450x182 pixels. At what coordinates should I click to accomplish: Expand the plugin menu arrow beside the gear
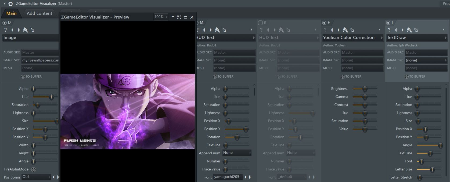click(x=4, y=4)
